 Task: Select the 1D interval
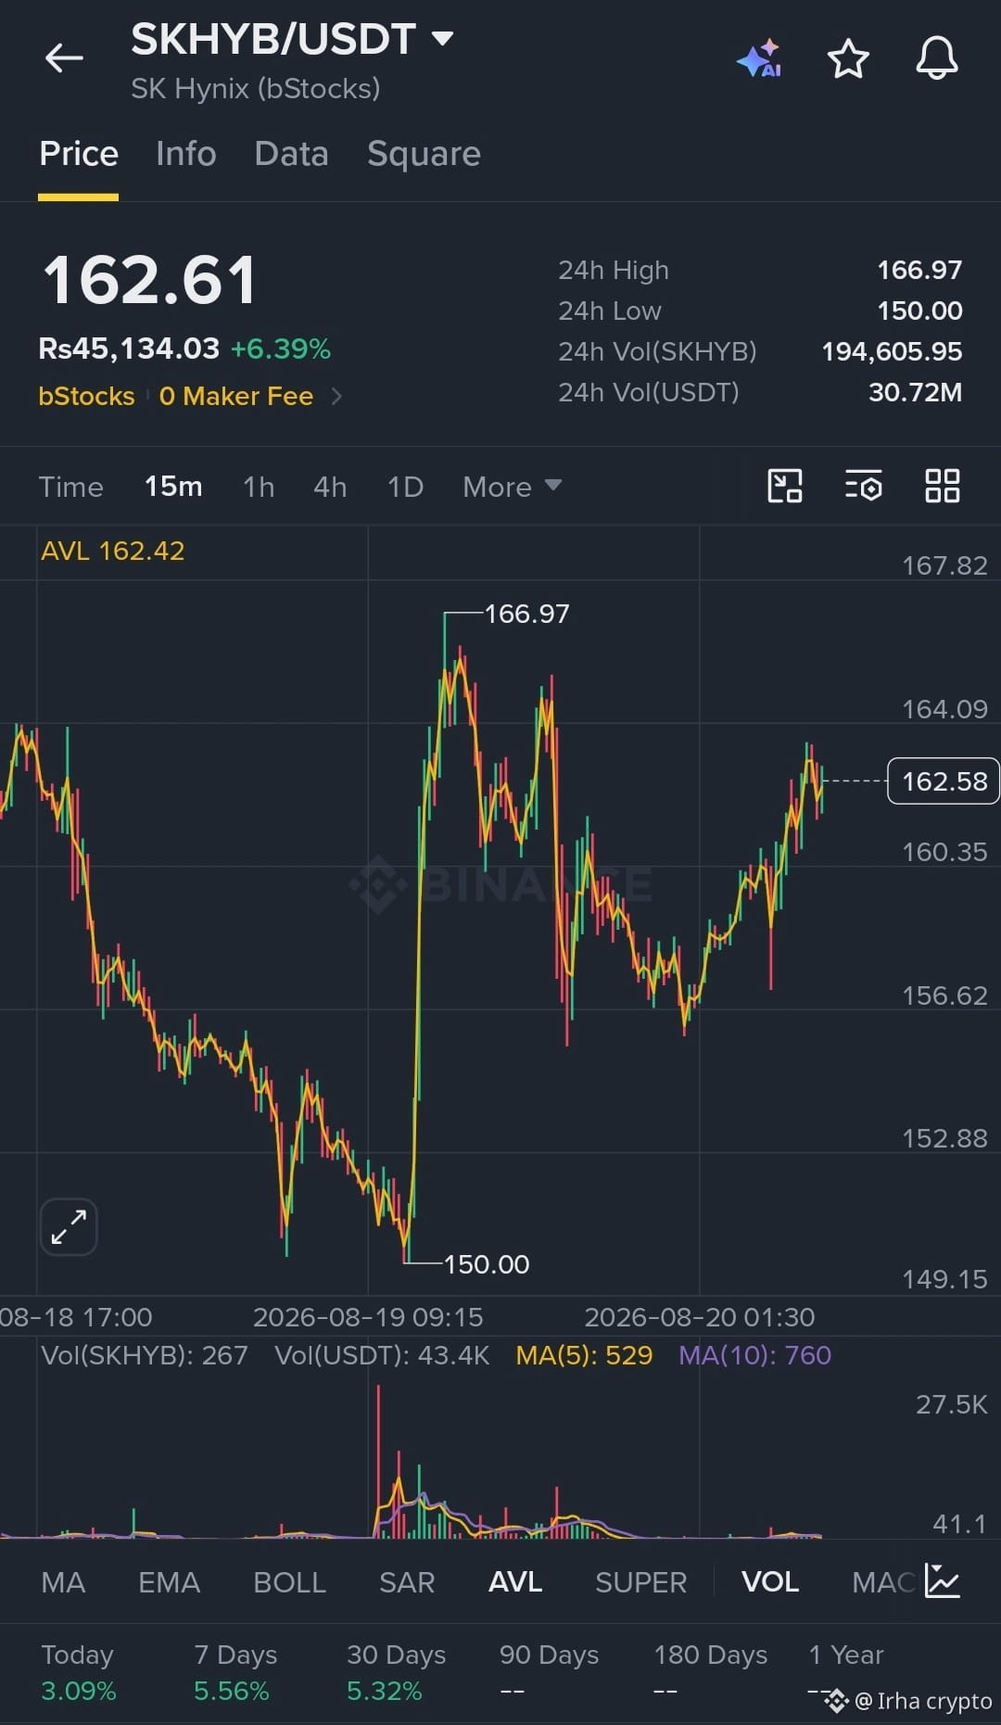click(x=405, y=487)
